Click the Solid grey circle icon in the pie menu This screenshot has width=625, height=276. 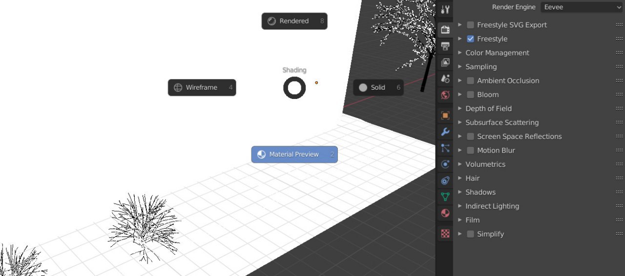pos(363,88)
